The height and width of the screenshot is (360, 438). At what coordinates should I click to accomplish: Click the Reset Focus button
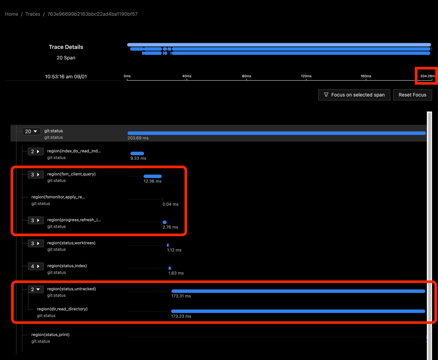point(412,94)
